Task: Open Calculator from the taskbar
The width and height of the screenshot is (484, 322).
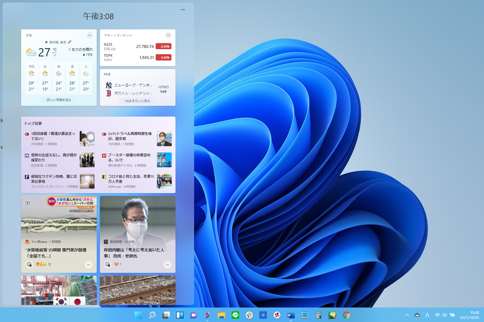Action: [318, 315]
